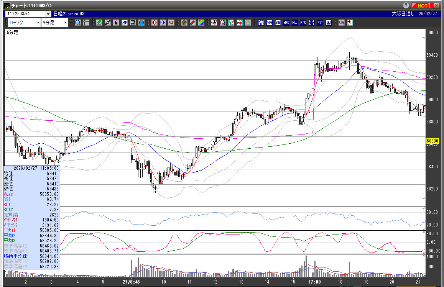This screenshot has height=287, width=444.
Task: Open the 5分足 timeframe dropdown
Action: tap(55, 23)
